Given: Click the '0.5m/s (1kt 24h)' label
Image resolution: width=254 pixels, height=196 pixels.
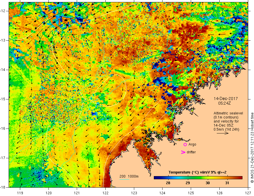Looking at the screenshot, I should coord(226,129).
